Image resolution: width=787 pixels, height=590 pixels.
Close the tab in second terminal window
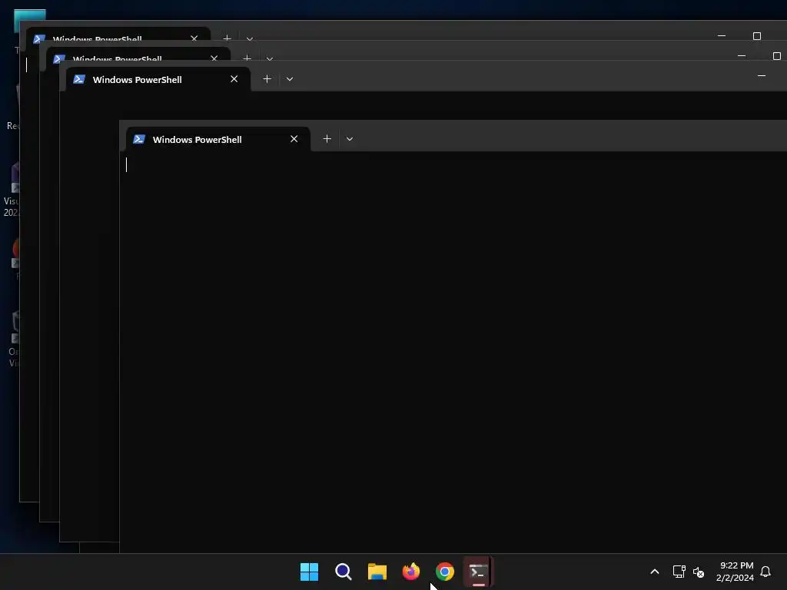pyautogui.click(x=234, y=79)
